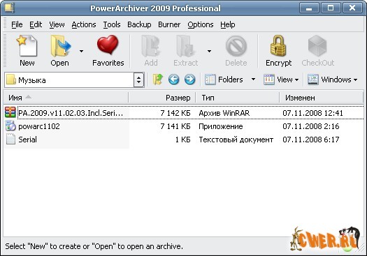Expand the Folders dropdown arrow
Image resolution: width=367 pixels, height=256 pixels.
tap(253, 80)
